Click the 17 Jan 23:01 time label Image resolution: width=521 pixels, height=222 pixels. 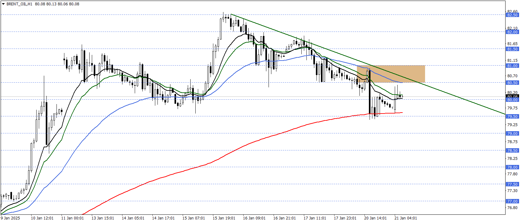point(345,218)
